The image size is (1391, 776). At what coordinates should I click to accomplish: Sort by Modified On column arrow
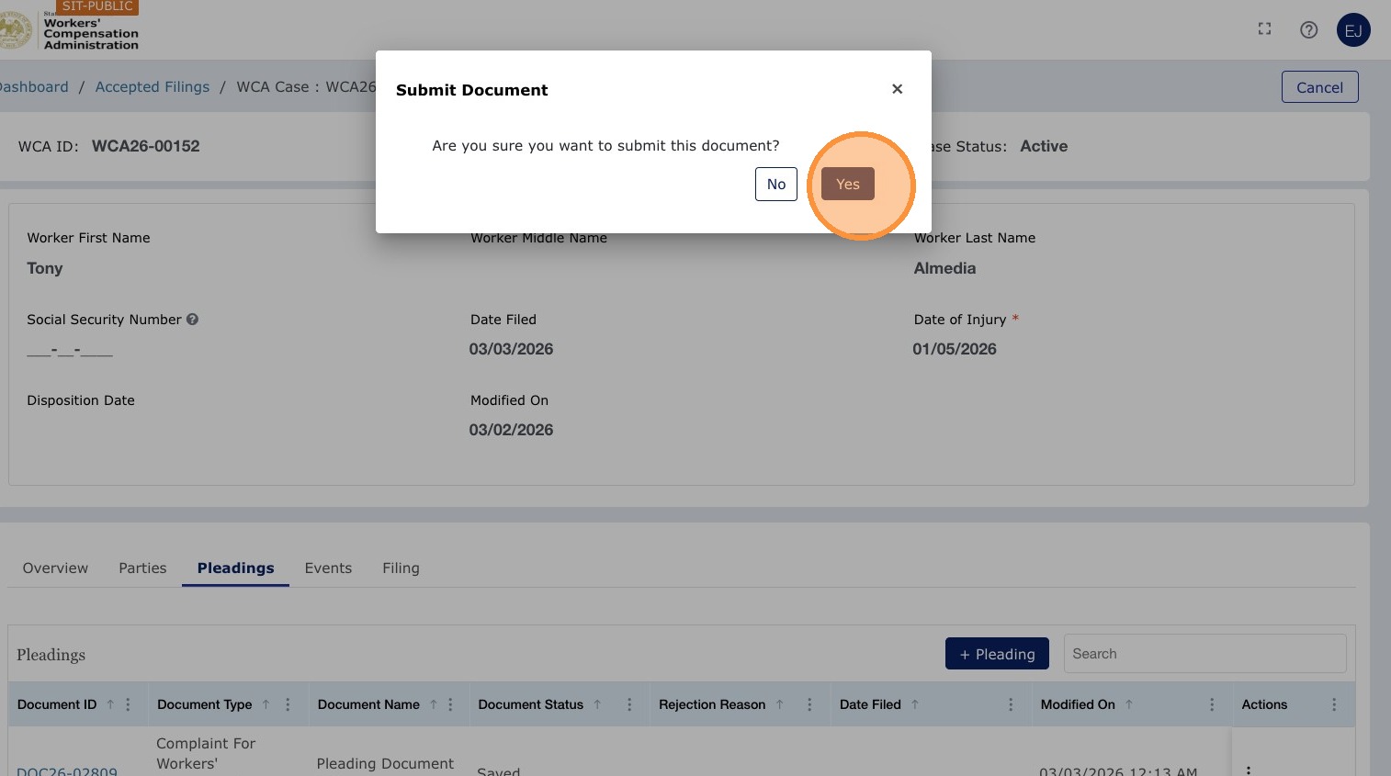[1129, 704]
